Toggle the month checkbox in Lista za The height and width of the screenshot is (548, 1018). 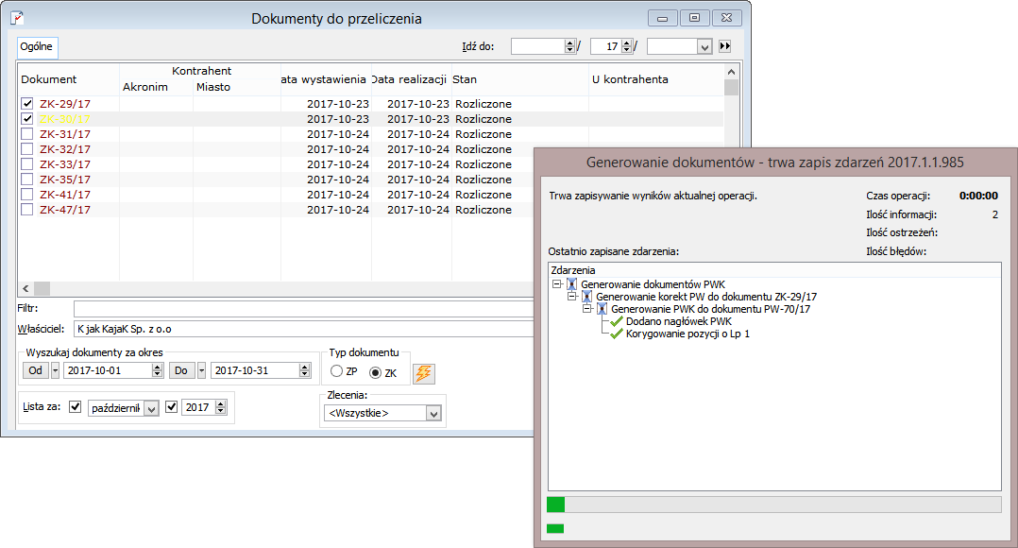click(76, 407)
